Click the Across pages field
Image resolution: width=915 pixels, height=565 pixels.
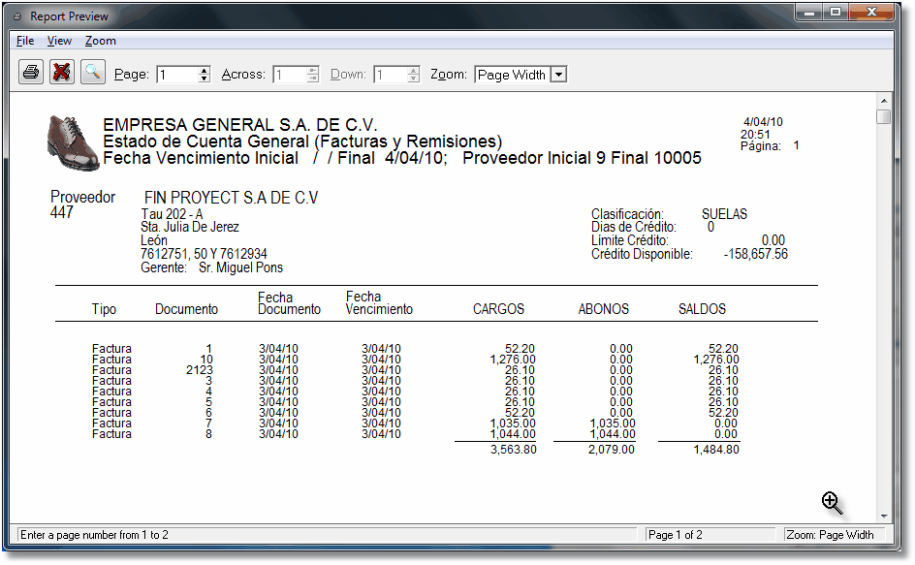tap(288, 75)
